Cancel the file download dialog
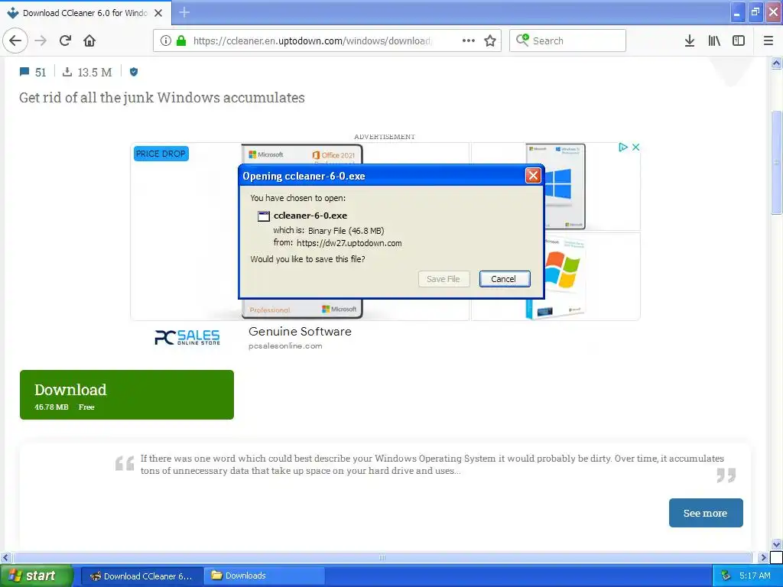Viewport: 783px width, 587px height. point(505,279)
